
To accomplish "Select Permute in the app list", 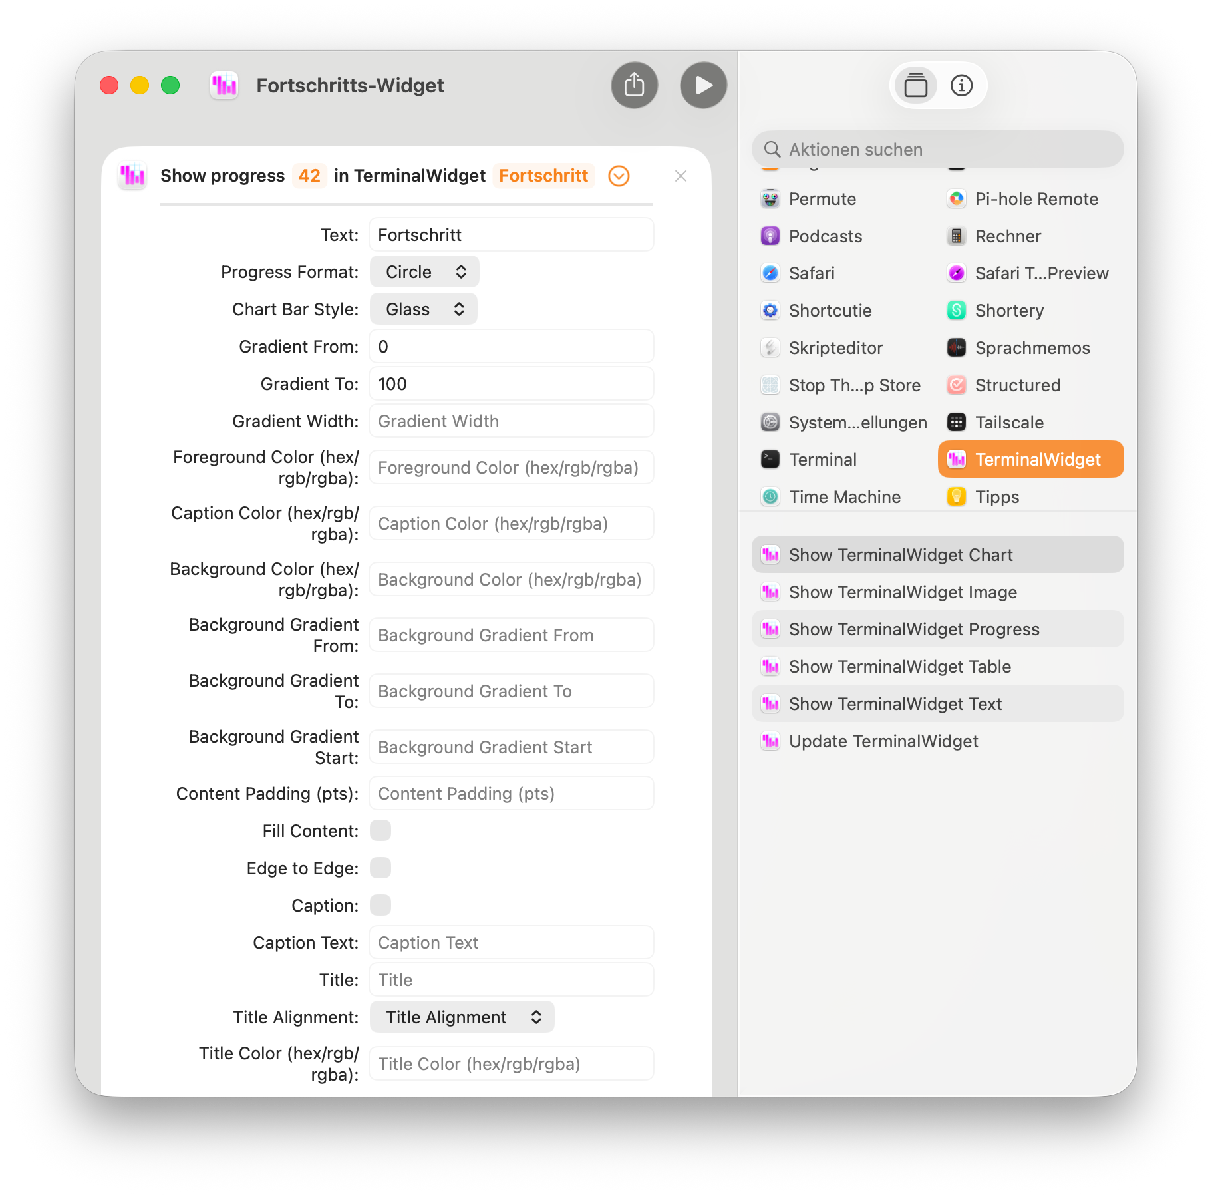I will pyautogui.click(x=844, y=199).
